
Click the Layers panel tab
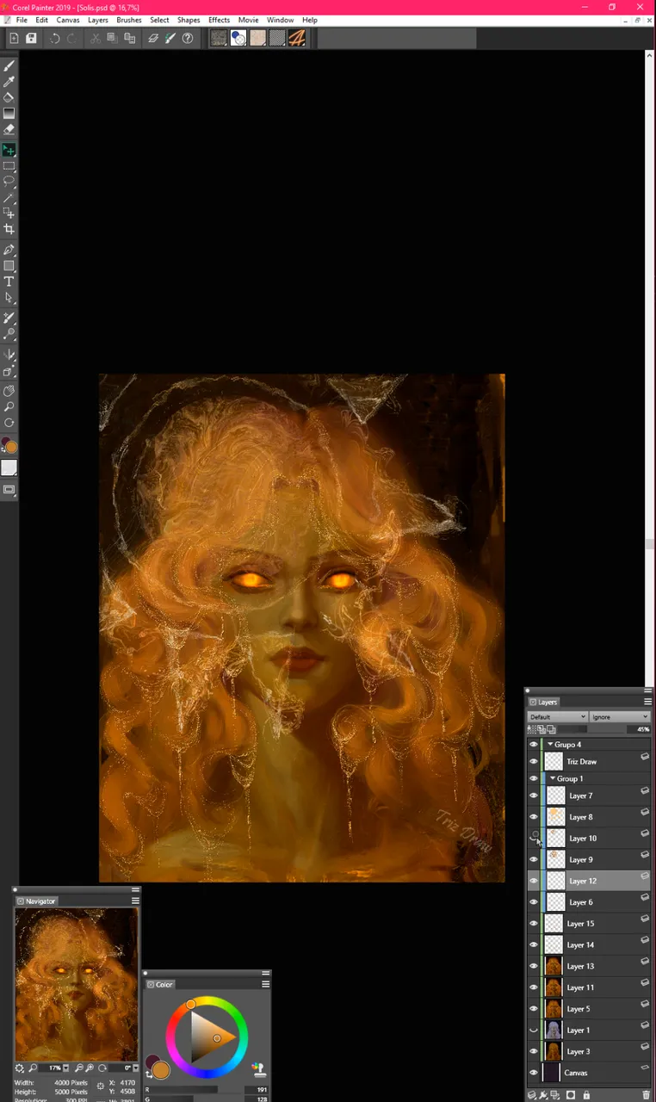click(543, 702)
